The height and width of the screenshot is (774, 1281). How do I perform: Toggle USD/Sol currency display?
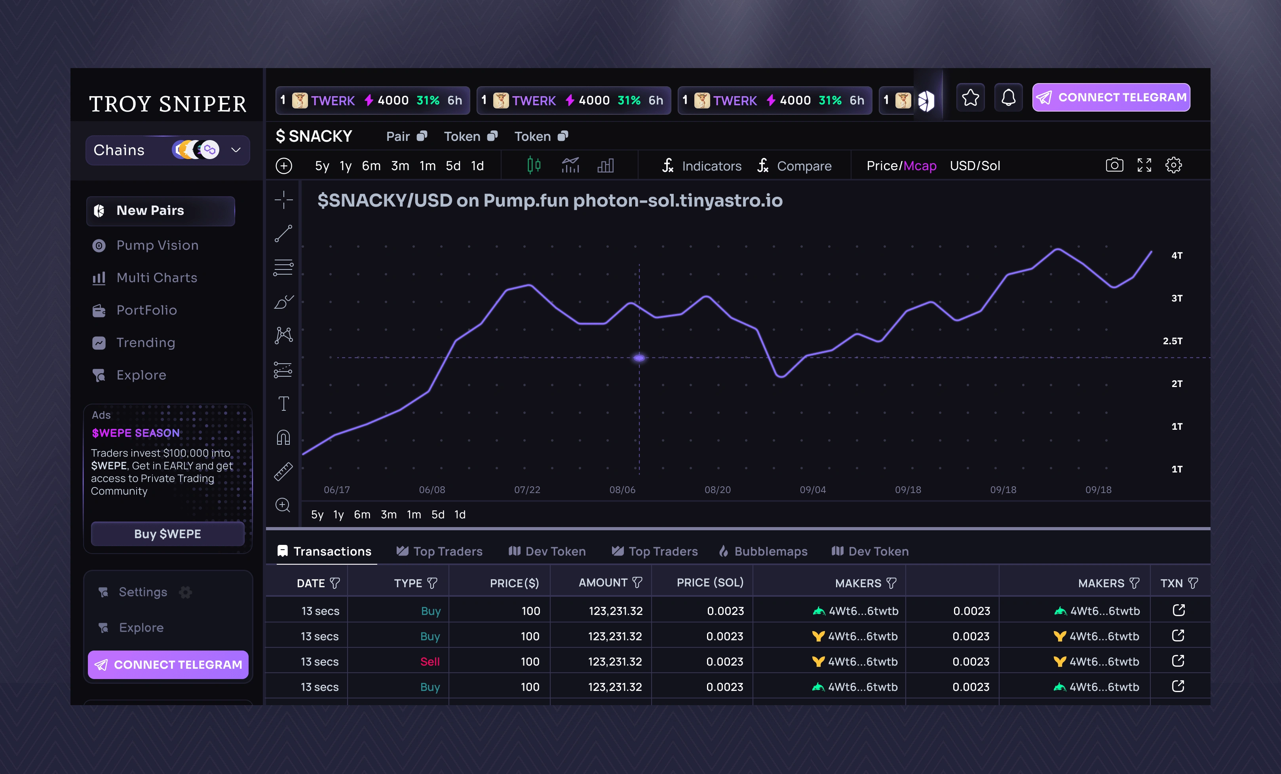tap(975, 166)
